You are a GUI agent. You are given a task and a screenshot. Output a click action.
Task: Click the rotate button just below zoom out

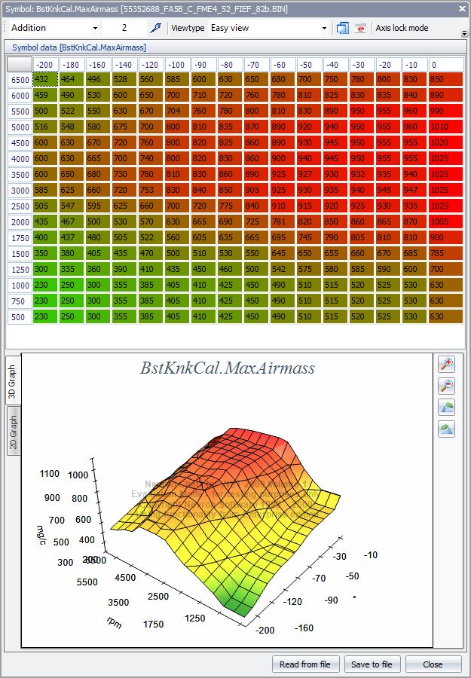446,408
